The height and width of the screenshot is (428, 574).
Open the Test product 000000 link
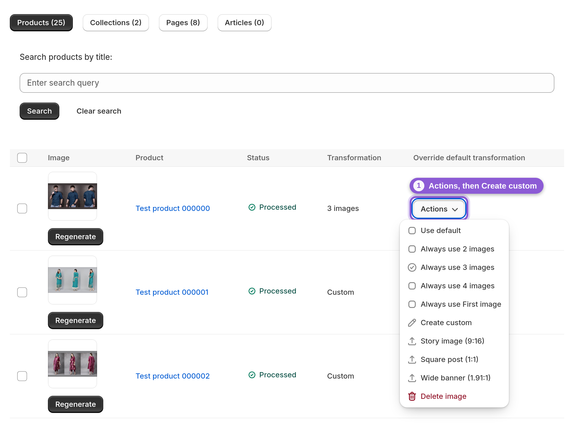(173, 208)
